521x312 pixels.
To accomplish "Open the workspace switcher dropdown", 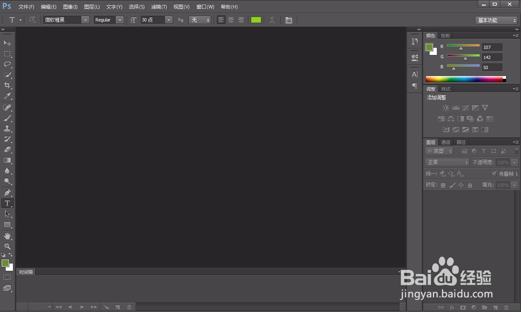I will coord(496,20).
